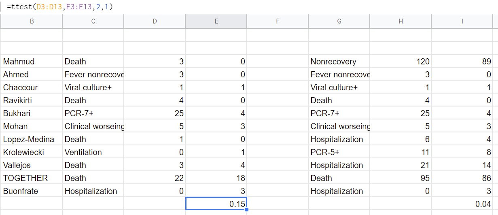Image resolution: width=498 pixels, height=215 pixels.
Task: Select the Ravikirti cell
Action: pyautogui.click(x=32, y=100)
